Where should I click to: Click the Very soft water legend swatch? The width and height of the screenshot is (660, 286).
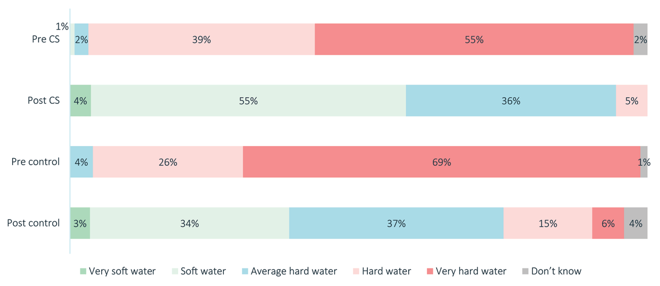coord(84,271)
